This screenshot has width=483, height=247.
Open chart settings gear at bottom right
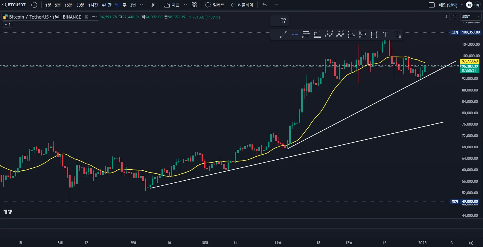click(x=471, y=243)
